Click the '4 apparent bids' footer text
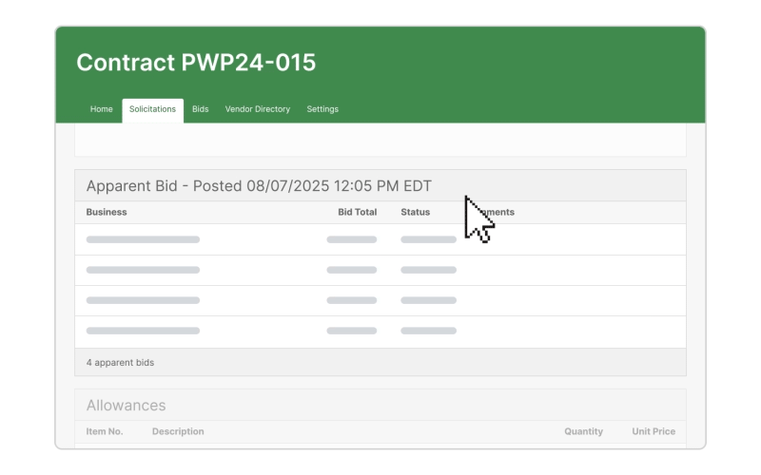 pyautogui.click(x=120, y=362)
